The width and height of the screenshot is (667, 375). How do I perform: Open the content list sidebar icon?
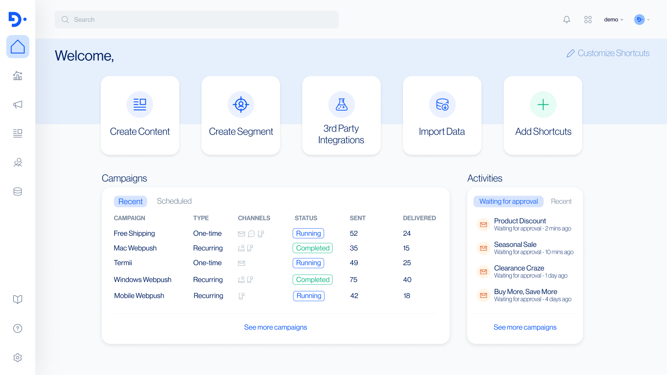pyautogui.click(x=18, y=133)
